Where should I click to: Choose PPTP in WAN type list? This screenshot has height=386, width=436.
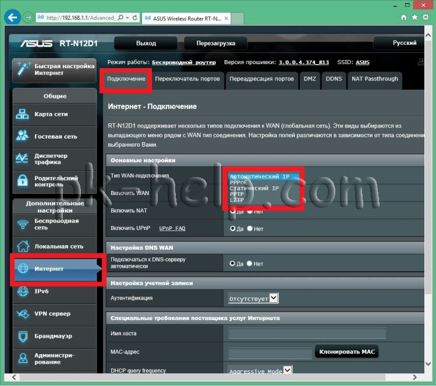(x=264, y=194)
